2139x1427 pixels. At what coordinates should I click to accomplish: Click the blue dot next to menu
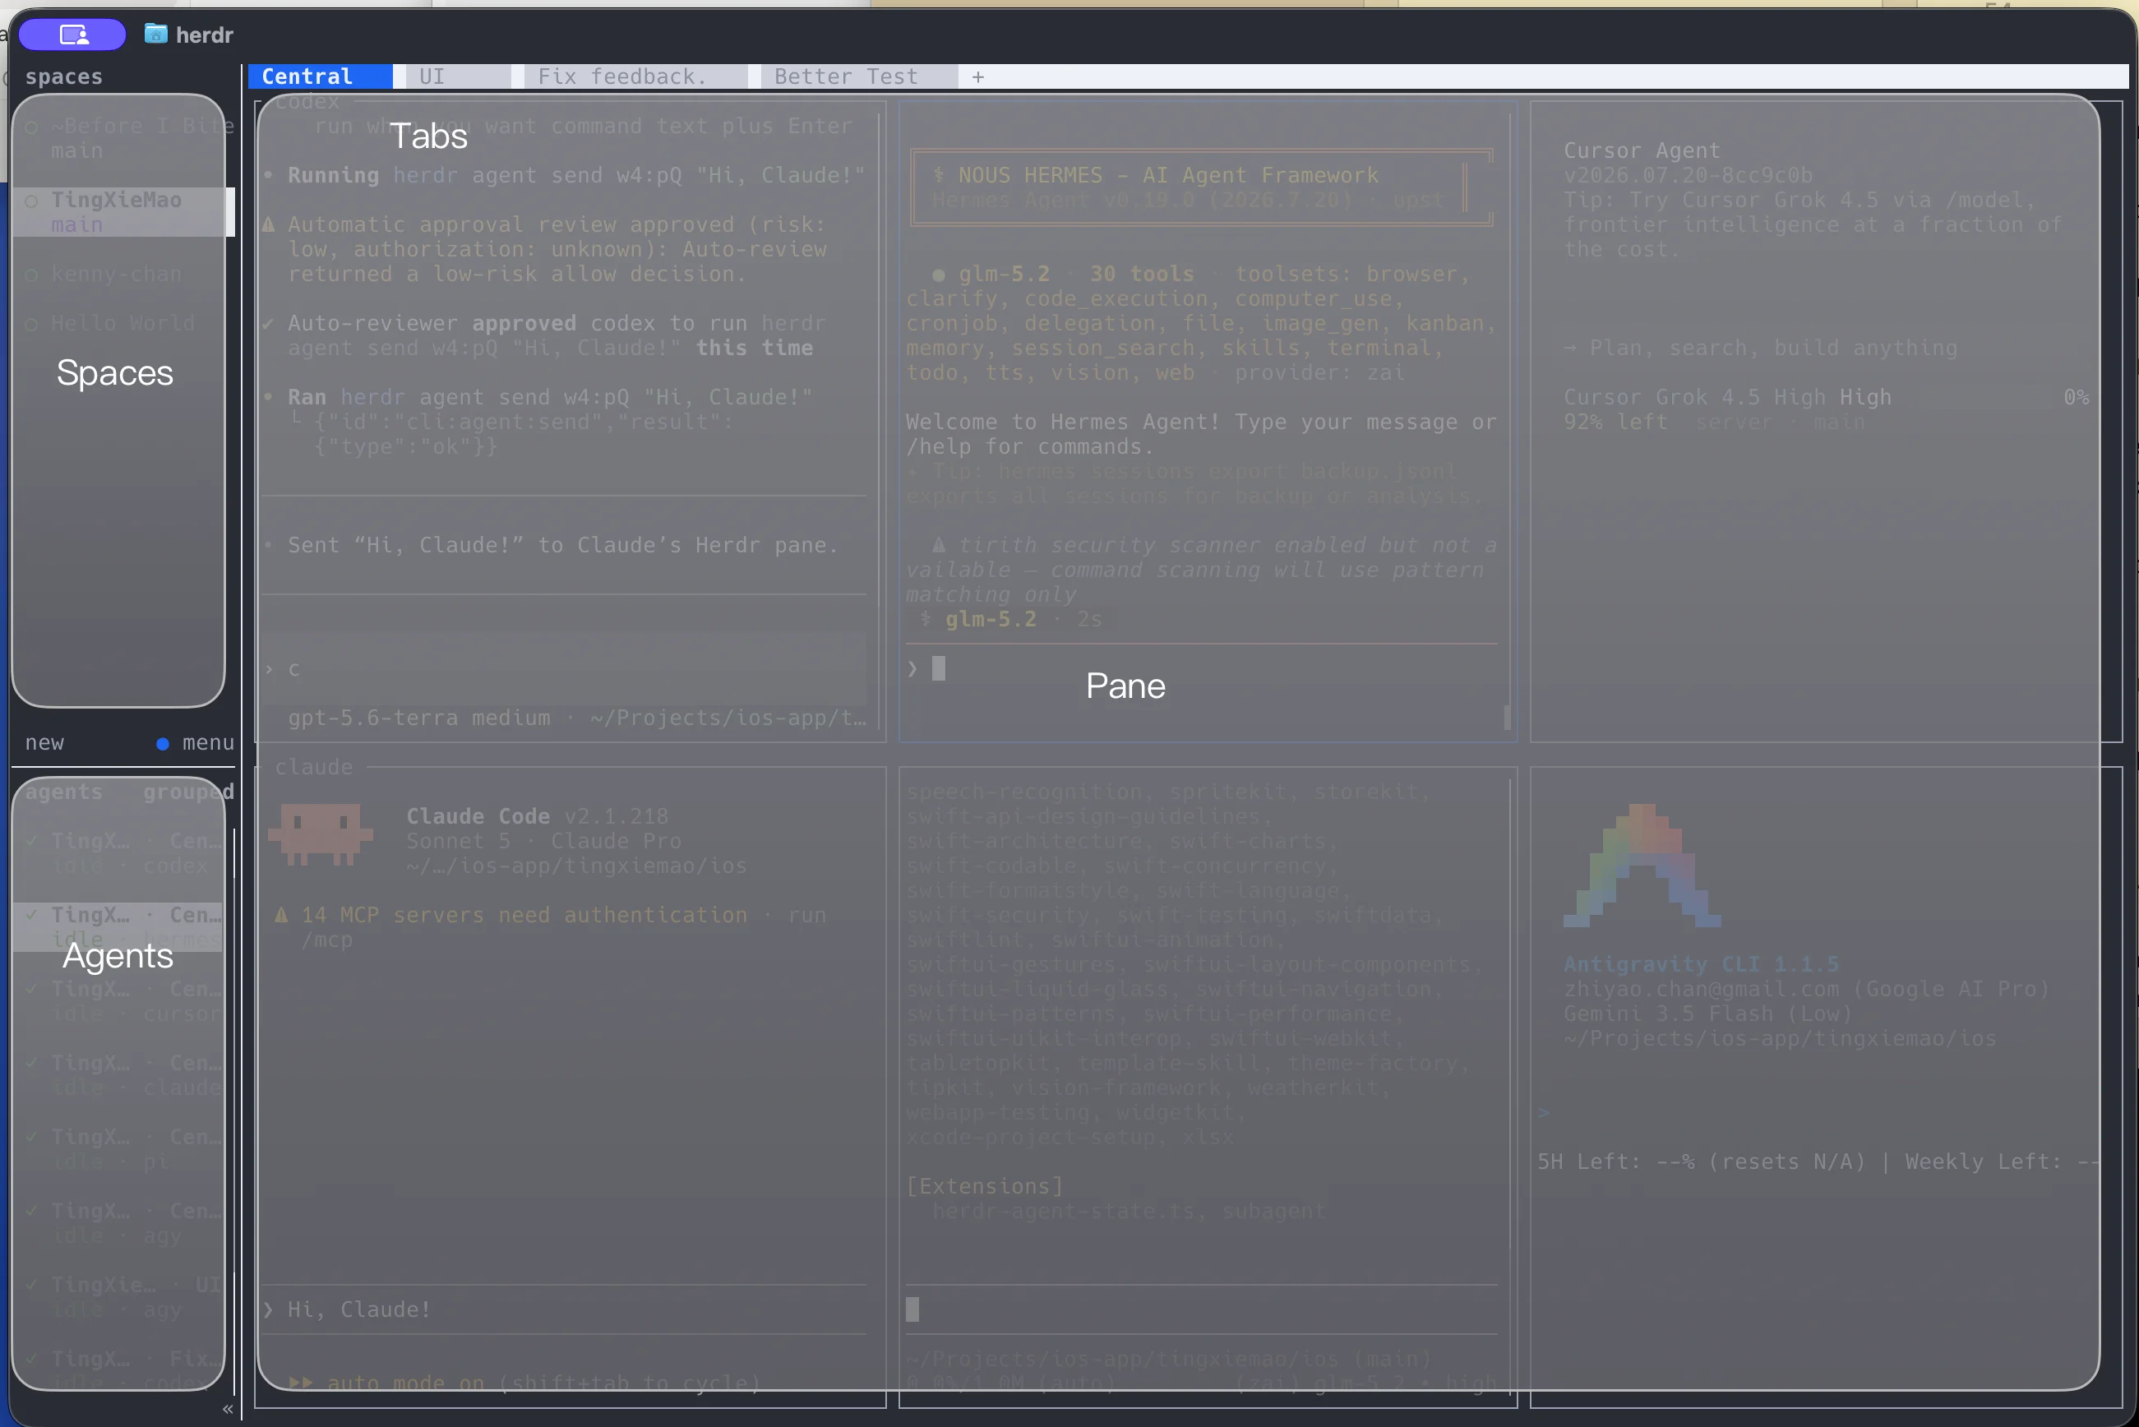[x=162, y=744]
